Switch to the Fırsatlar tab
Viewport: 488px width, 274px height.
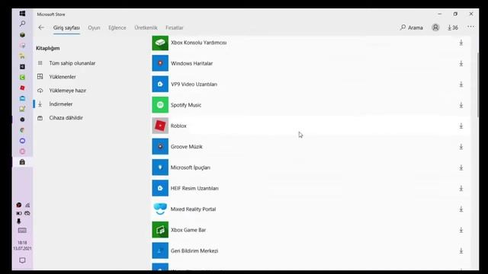[175, 27]
